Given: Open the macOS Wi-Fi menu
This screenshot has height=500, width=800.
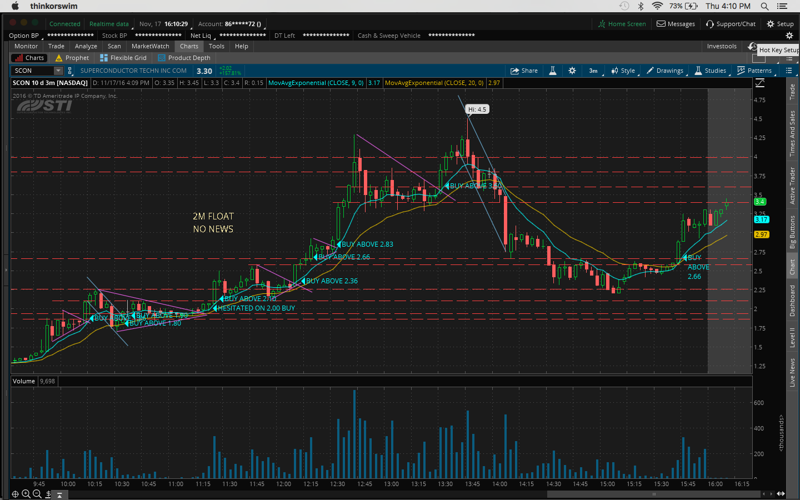Looking at the screenshot, I should click(x=657, y=6).
